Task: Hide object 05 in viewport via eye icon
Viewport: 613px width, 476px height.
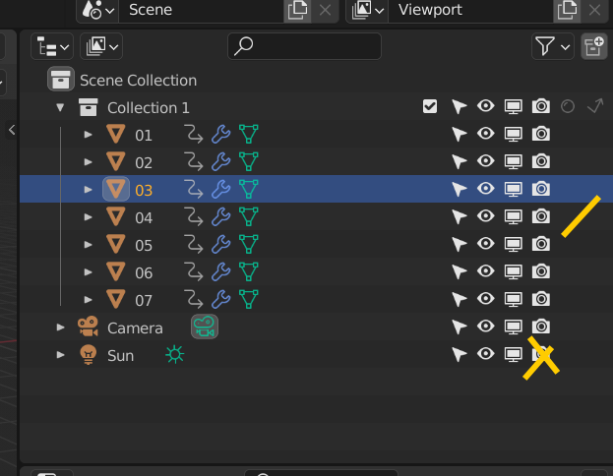Action: [x=485, y=245]
